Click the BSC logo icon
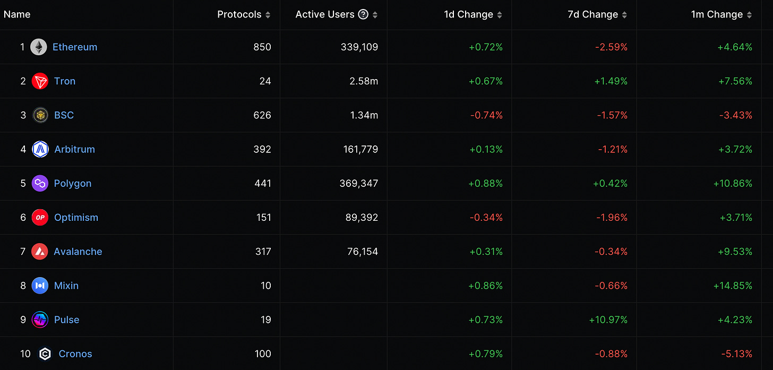 coord(40,115)
